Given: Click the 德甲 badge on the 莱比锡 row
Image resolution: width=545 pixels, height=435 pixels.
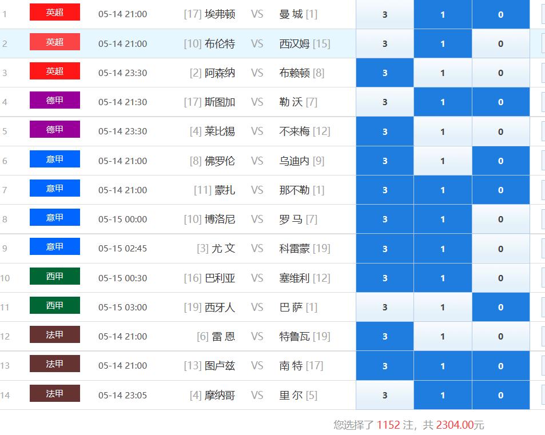Looking at the screenshot, I should 54,130.
